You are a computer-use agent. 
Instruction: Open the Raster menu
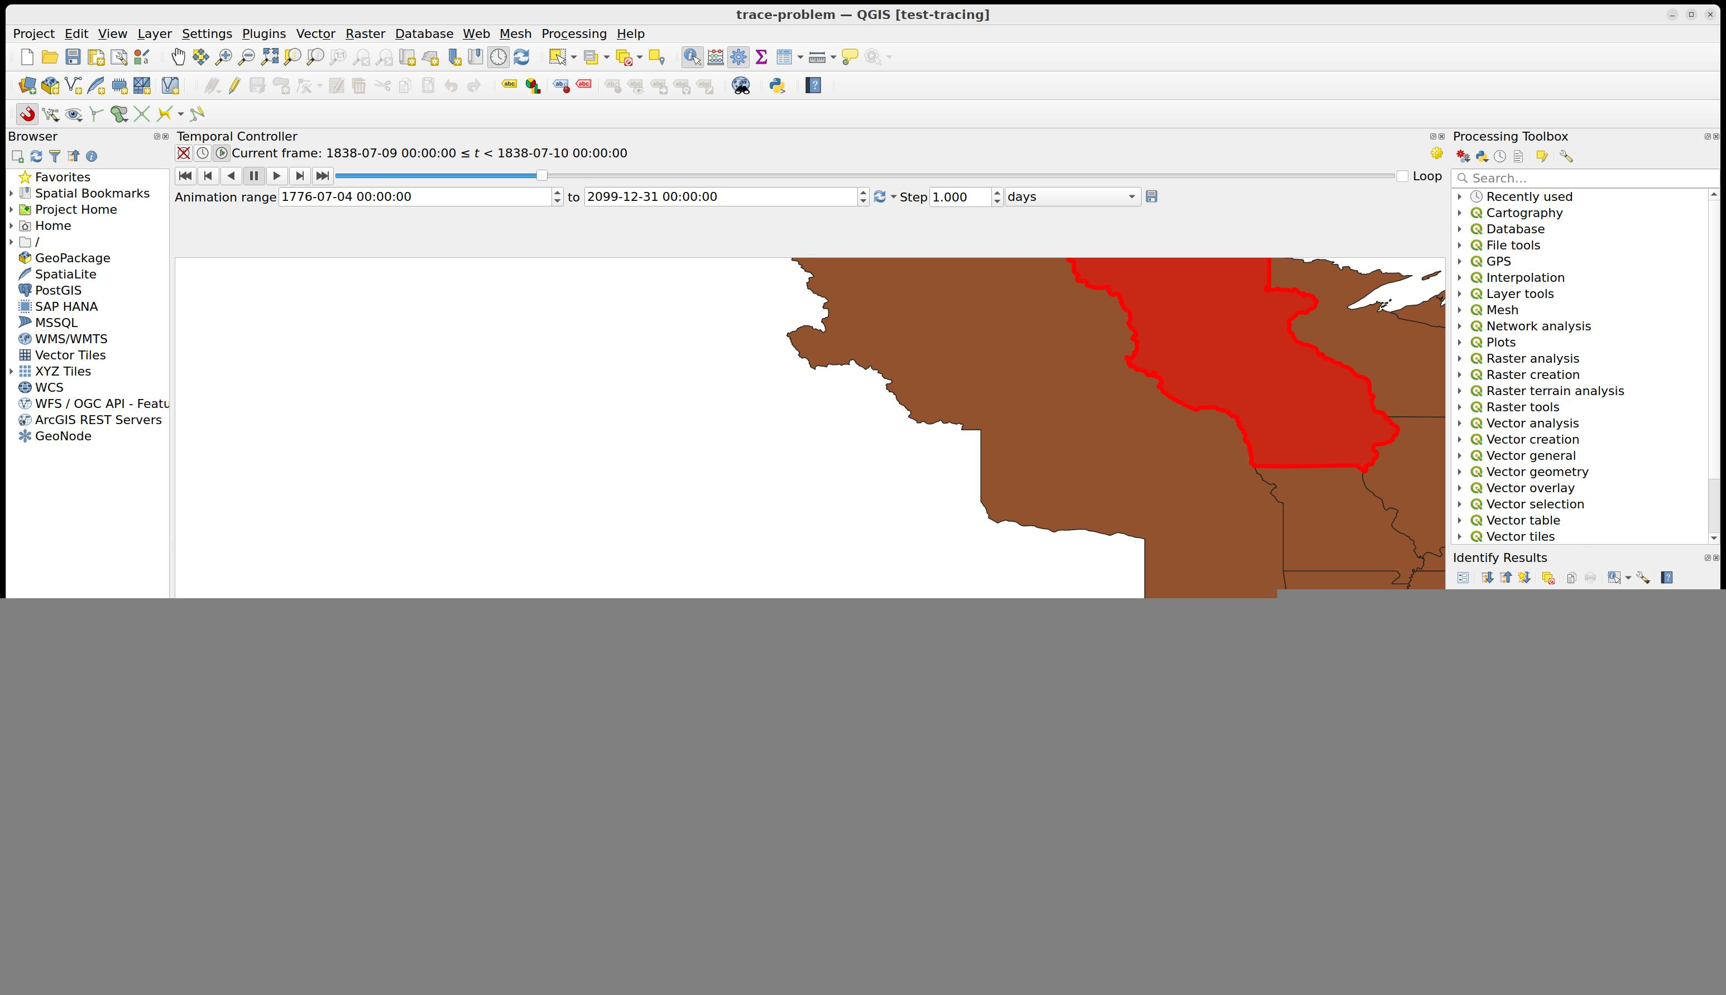(x=365, y=33)
